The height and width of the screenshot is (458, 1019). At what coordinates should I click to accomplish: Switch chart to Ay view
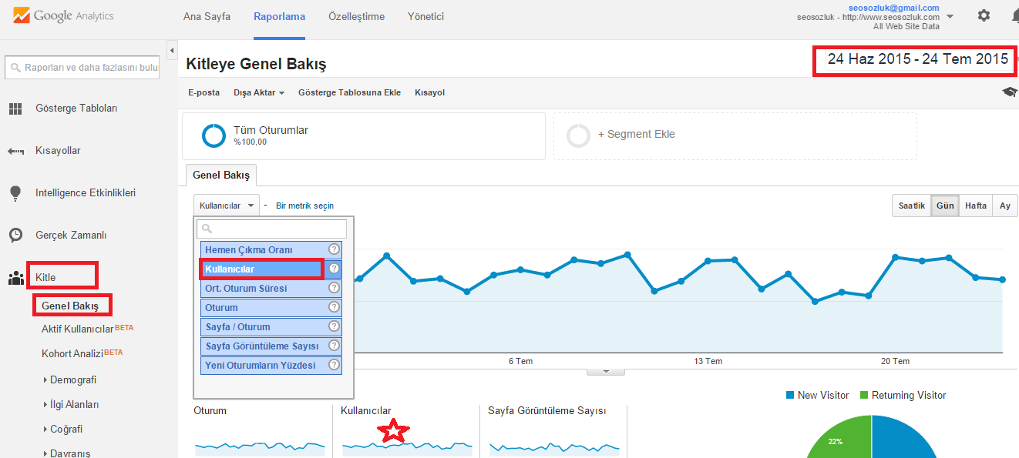(x=1005, y=206)
